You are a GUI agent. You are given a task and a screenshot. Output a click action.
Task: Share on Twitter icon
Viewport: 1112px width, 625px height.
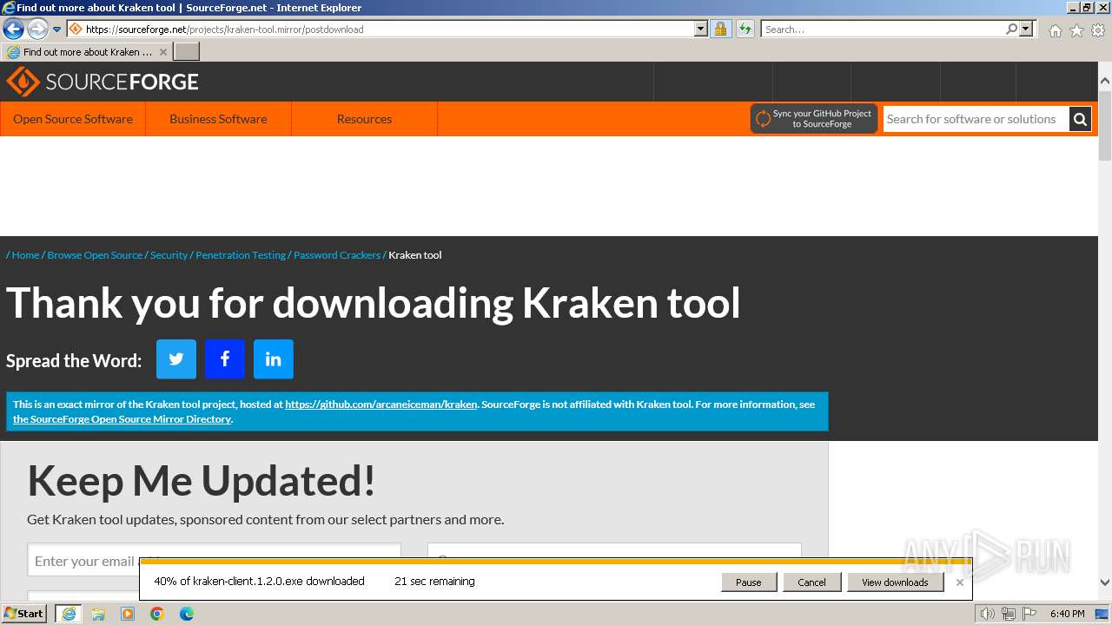[x=176, y=359]
